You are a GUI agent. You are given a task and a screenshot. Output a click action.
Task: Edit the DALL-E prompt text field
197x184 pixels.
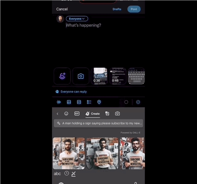[x=98, y=123]
